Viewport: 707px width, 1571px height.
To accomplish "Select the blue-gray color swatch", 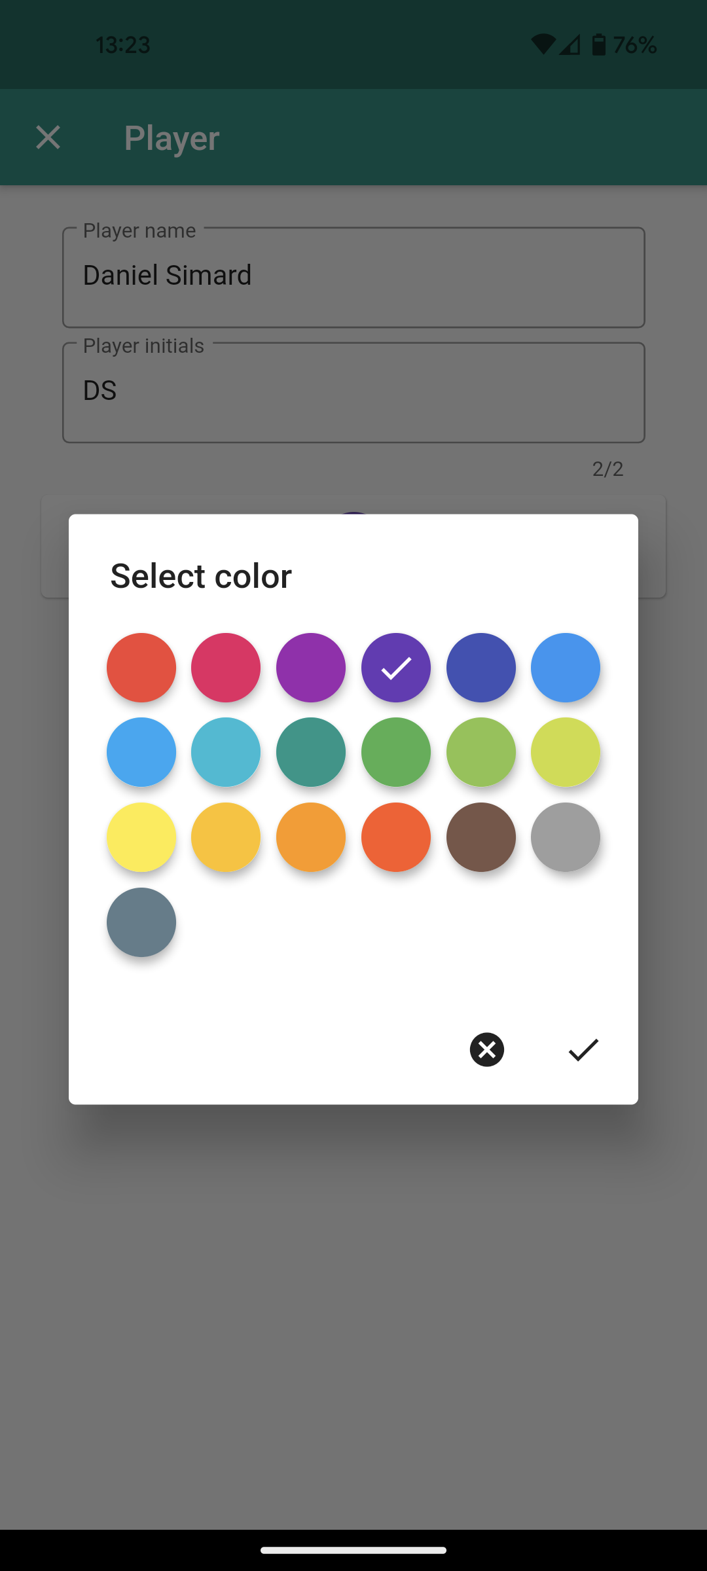I will (141, 922).
